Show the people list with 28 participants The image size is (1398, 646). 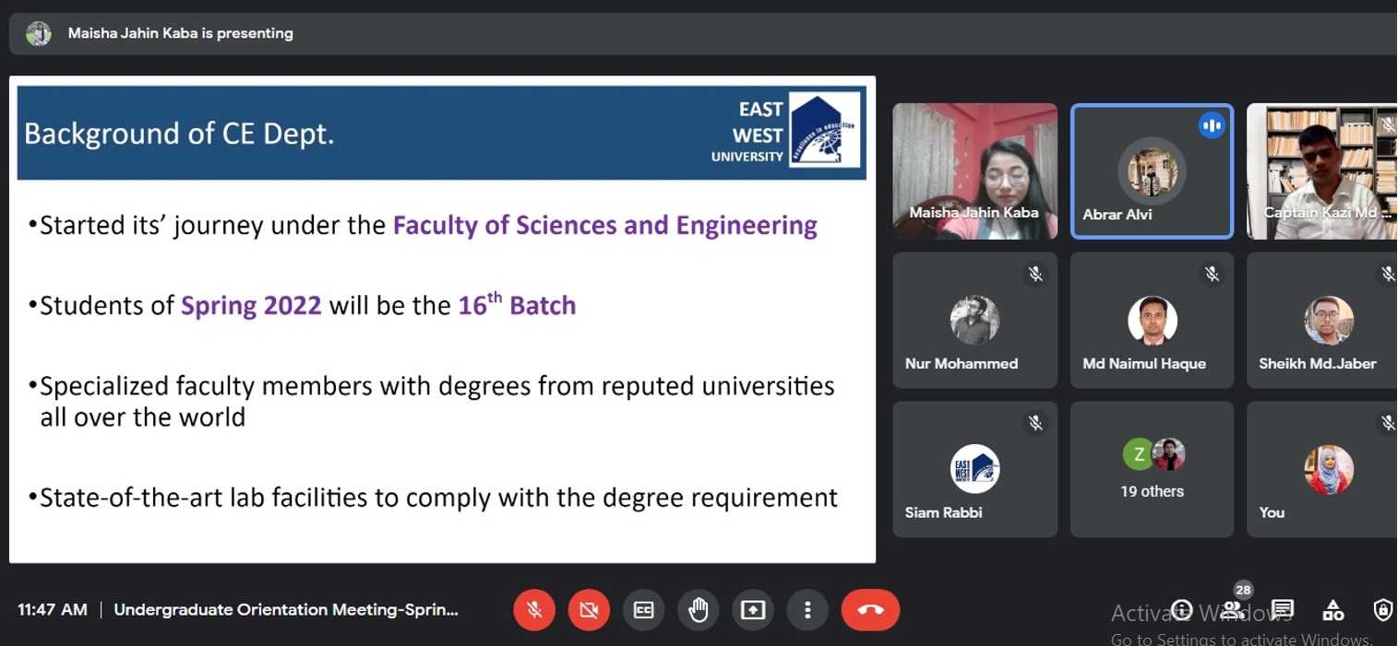click(1233, 610)
